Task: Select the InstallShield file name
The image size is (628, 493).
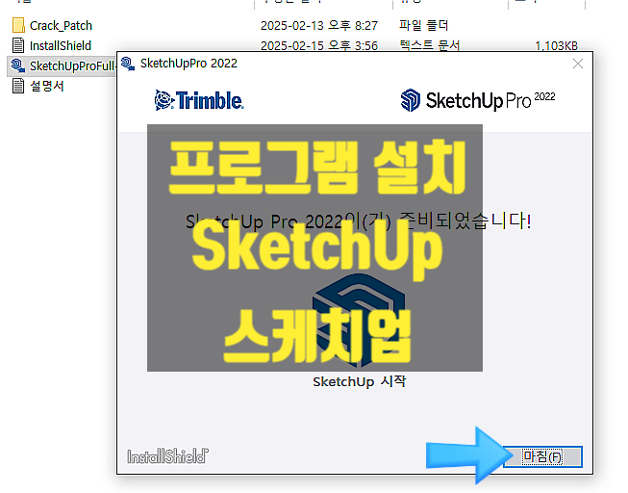Action: [61, 45]
